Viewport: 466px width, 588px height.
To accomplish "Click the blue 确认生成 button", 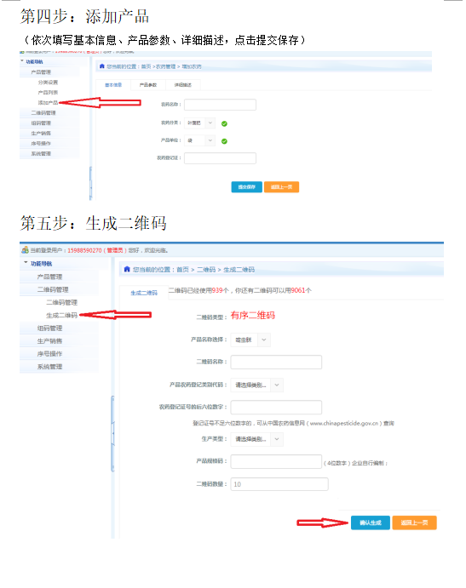I will (371, 522).
